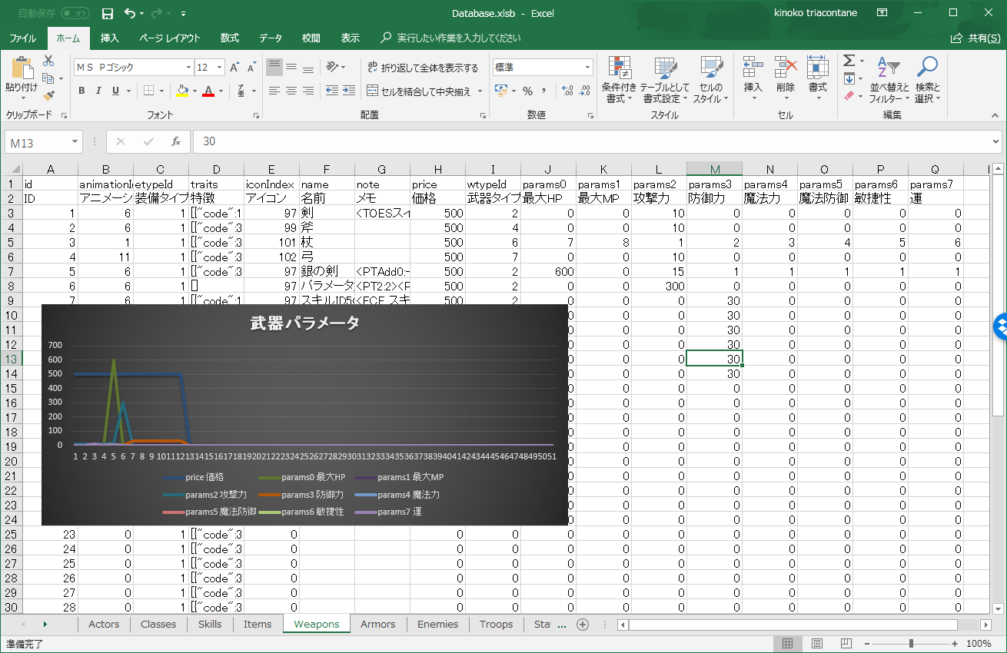Viewport: 1007px width, 653px height.
Task: Click the 共有 (Share) button
Action: [977, 38]
